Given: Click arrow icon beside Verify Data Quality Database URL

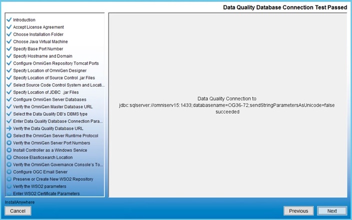Looking at the screenshot, I should pyautogui.click(x=9, y=128).
